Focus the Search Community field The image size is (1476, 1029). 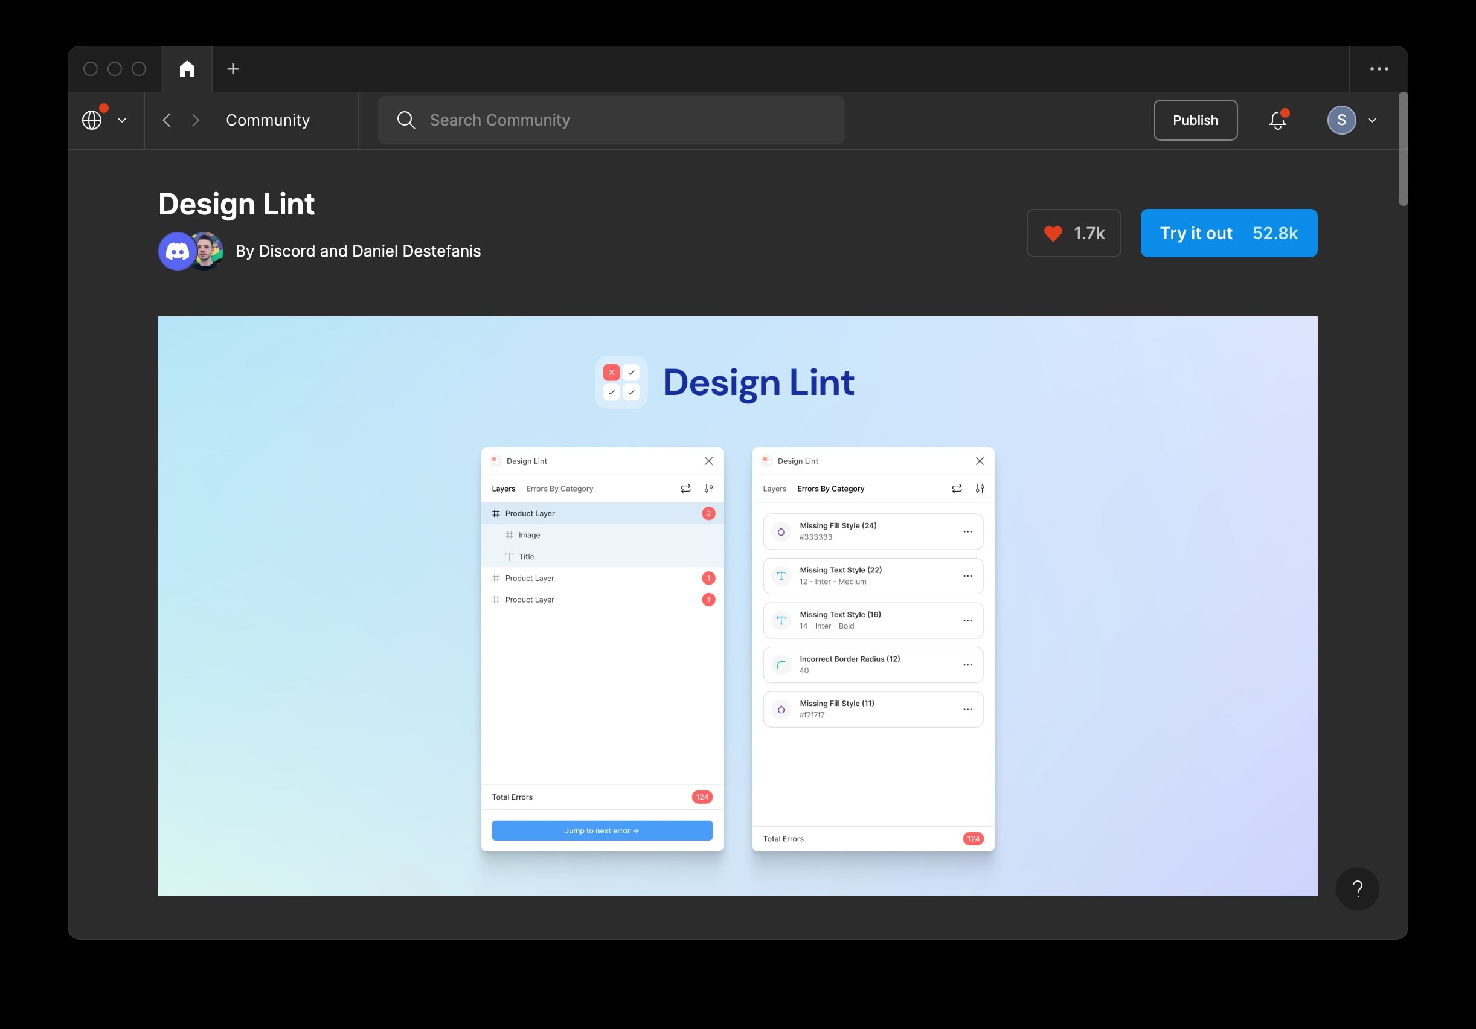[x=611, y=120]
